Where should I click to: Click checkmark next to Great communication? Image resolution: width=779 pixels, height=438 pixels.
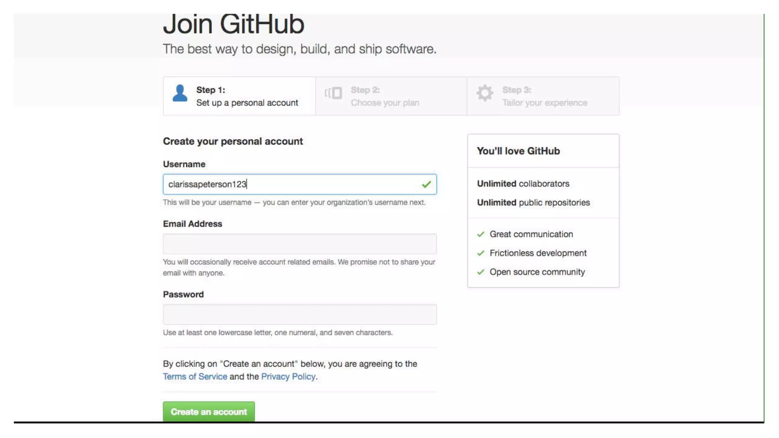click(481, 234)
